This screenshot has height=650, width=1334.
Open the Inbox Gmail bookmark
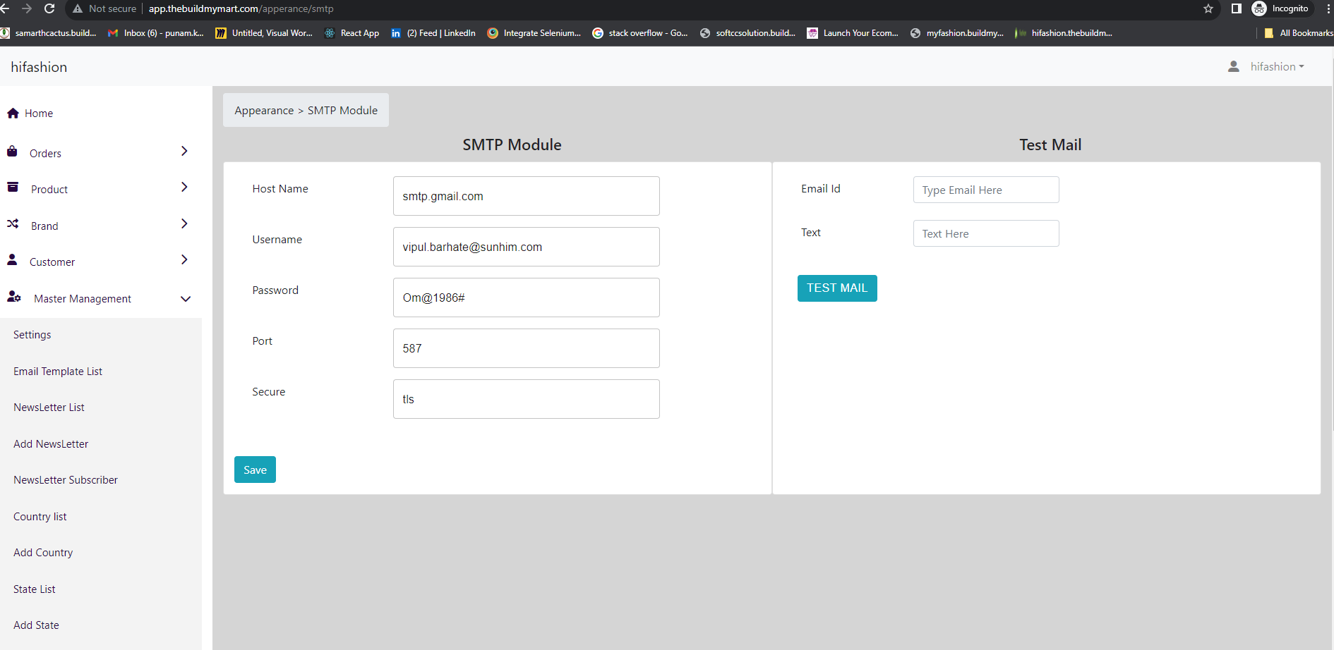(x=156, y=33)
